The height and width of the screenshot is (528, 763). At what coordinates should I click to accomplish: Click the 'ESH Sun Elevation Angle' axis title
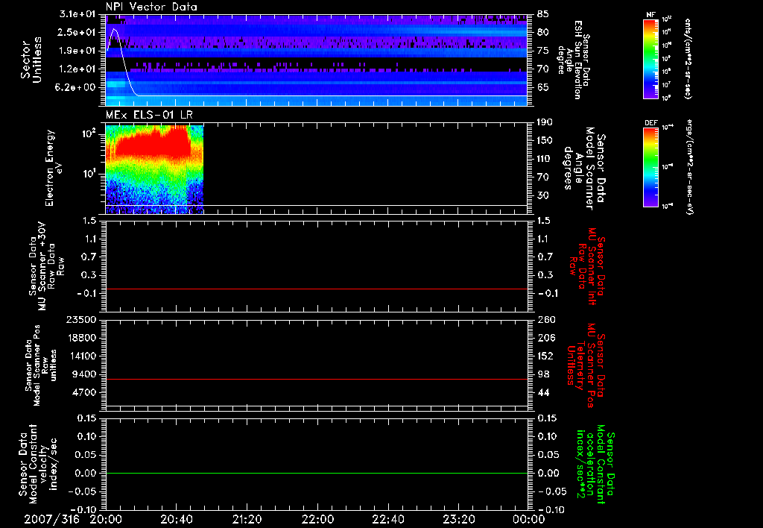pos(574,60)
